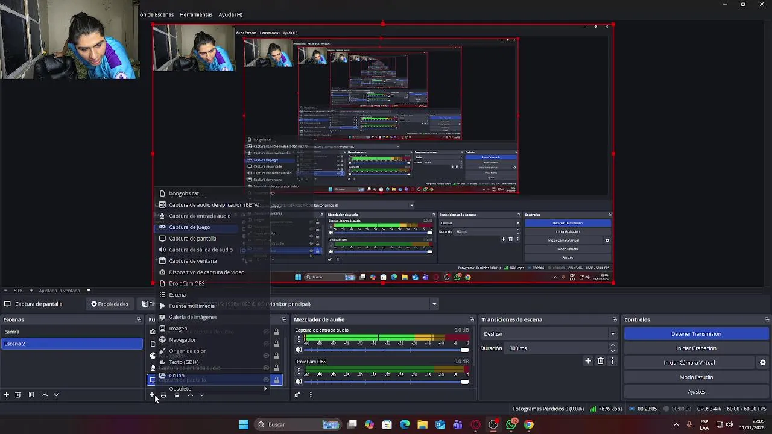Zoom in the preview with the plus icon

[31, 291]
